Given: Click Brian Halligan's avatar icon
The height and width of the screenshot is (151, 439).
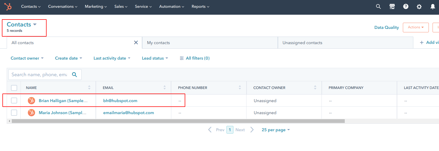Looking at the screenshot, I should click(x=32, y=100).
